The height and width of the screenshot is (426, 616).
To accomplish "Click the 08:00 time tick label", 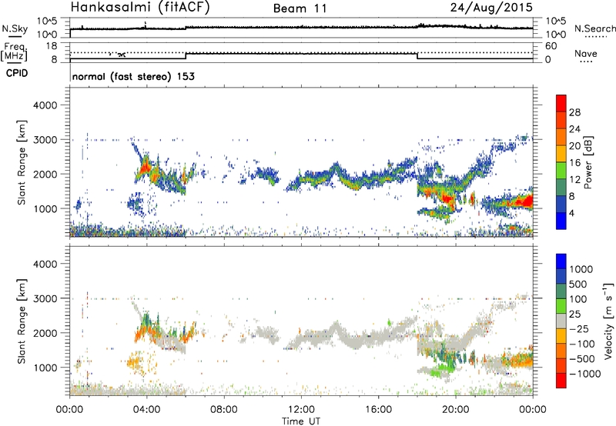I will tap(224, 410).
